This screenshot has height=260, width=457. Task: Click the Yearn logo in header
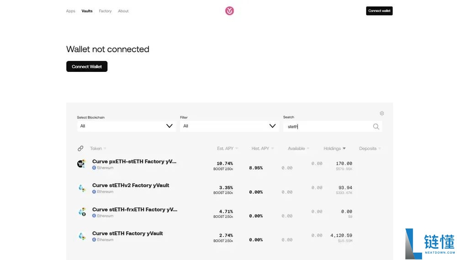[x=229, y=11]
